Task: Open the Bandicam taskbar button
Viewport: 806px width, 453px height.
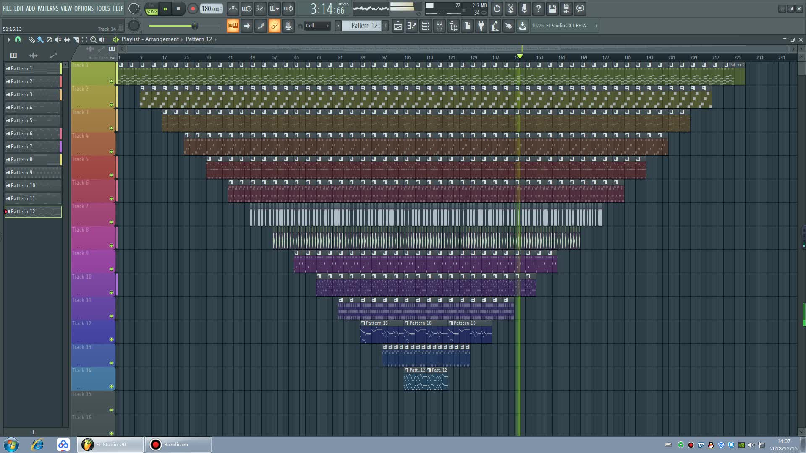Action: click(x=178, y=445)
